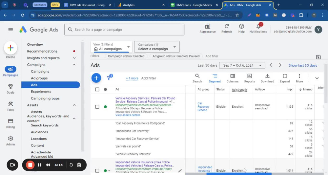
Task: Open Search keywords in the navigation
Action: [45, 125]
